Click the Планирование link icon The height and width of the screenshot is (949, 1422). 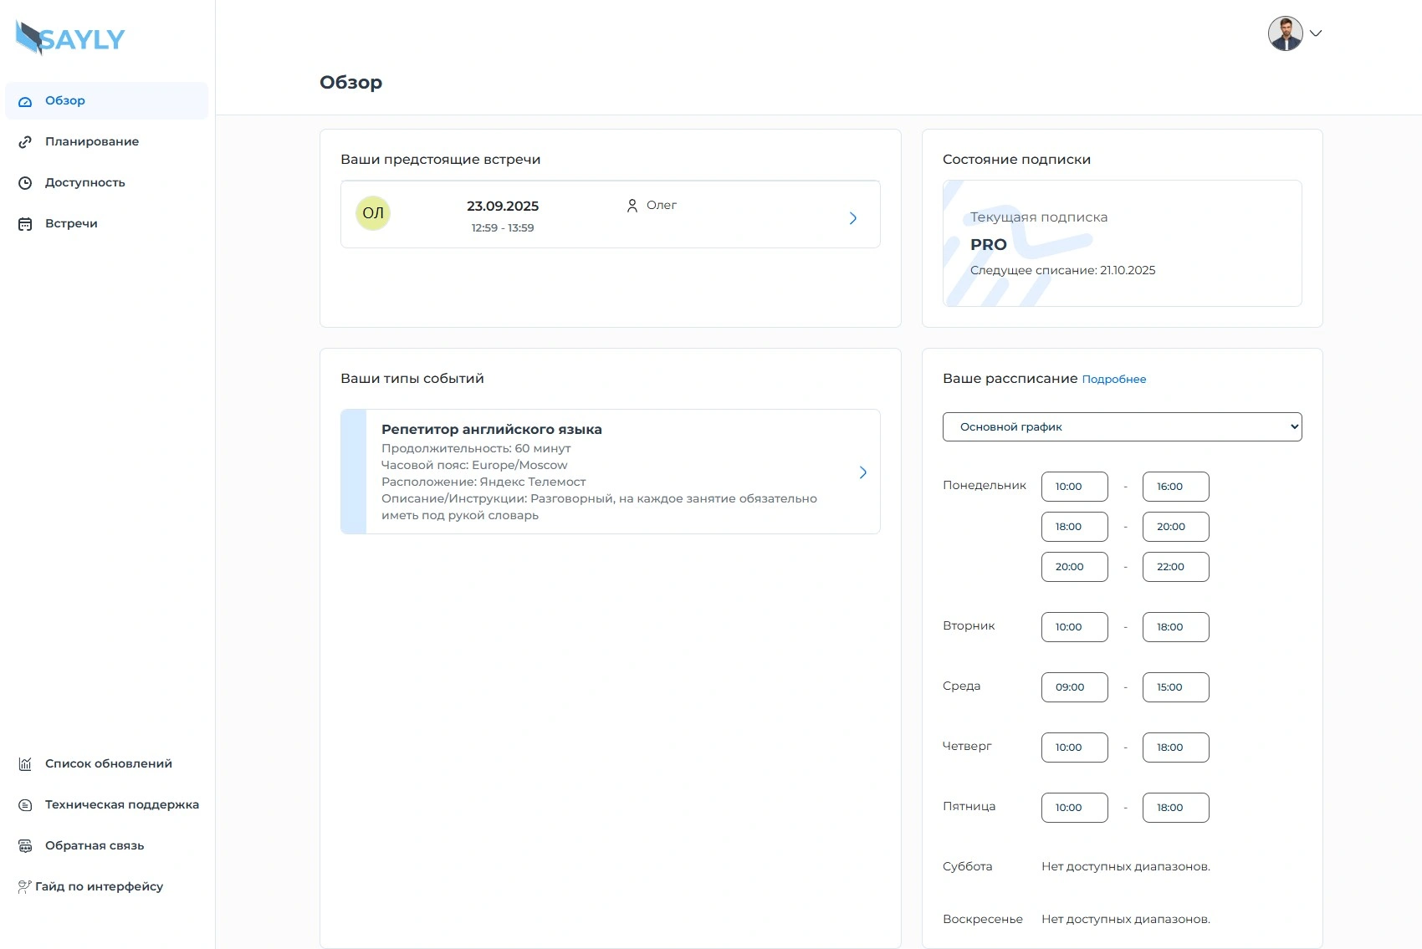pos(25,142)
